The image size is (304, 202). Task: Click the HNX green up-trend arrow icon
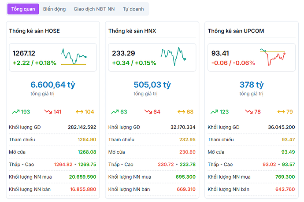coord(115,112)
